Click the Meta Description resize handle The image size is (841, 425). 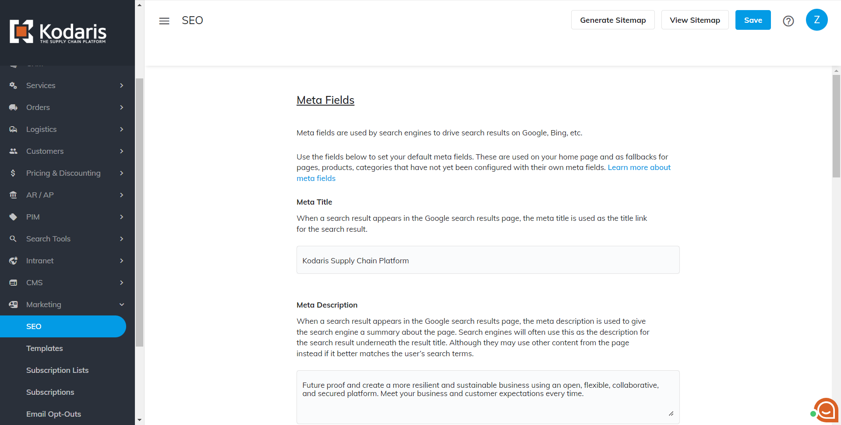pos(671,414)
